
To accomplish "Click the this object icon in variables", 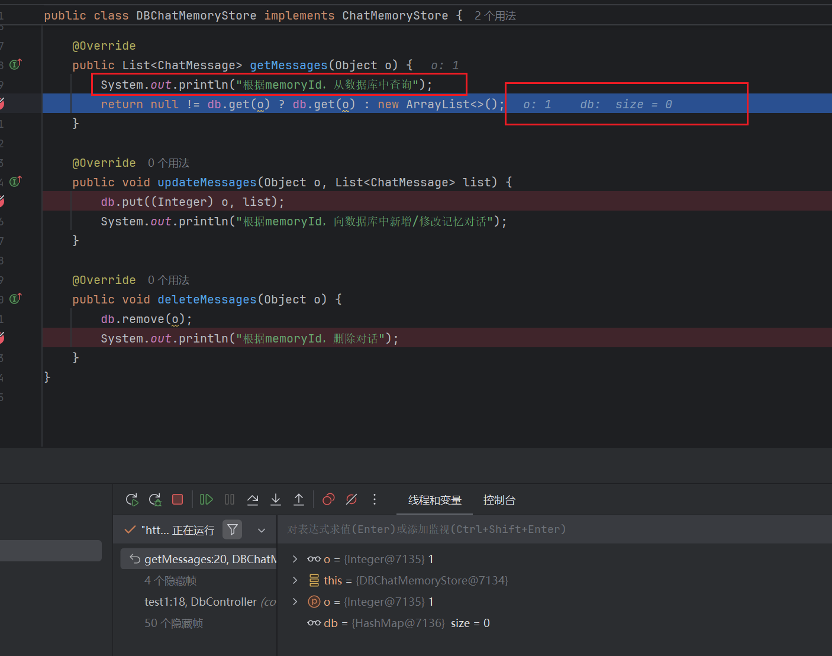I will click(x=314, y=580).
